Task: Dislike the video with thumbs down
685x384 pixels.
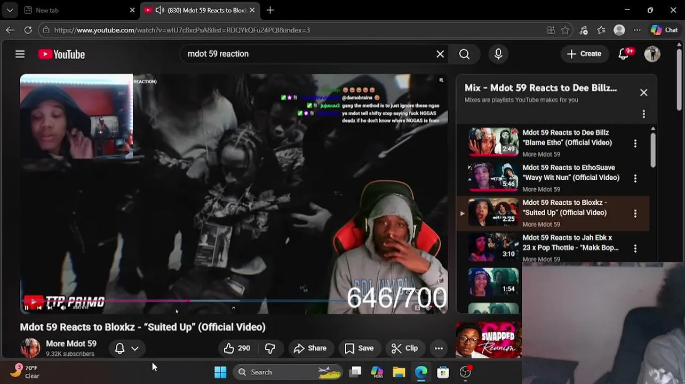Action: [270, 348]
